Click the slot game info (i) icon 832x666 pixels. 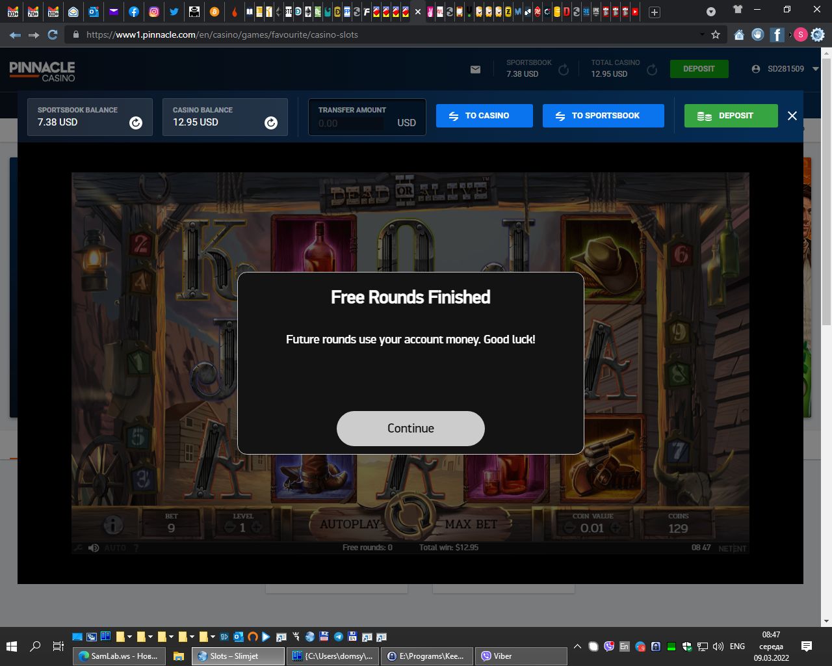(113, 524)
